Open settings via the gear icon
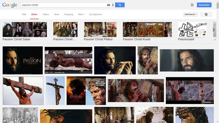The width and height of the screenshot is (219, 123). [206, 14]
